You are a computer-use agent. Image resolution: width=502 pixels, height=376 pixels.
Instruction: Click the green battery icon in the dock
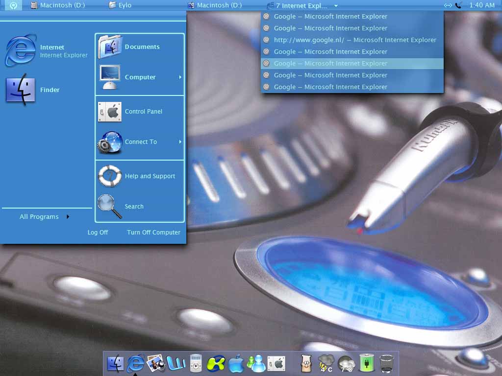tap(367, 364)
